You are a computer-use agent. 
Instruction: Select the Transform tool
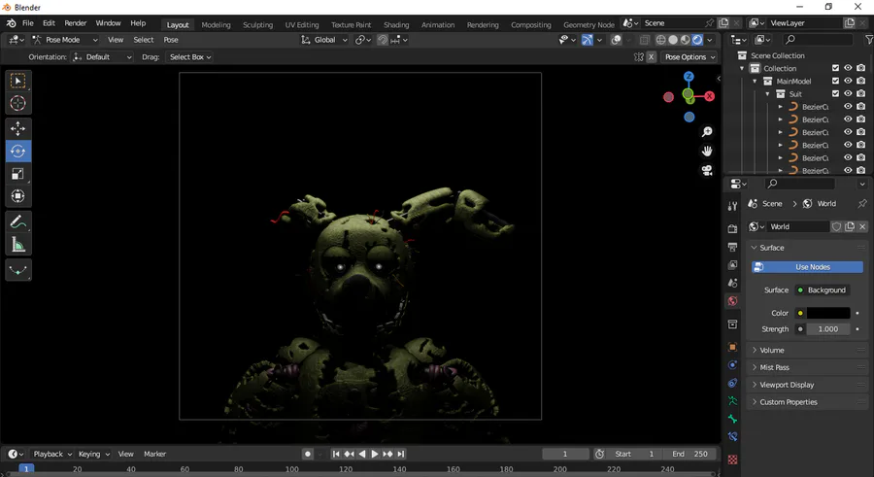tap(17, 196)
